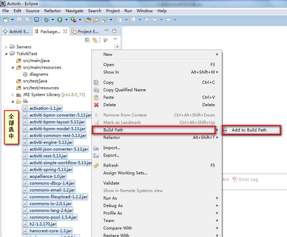The width and height of the screenshot is (287, 237).
Task: Click the New wizard toolbar icon
Action: (6, 20)
